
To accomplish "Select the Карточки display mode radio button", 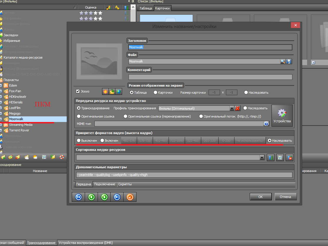I will 155,93.
